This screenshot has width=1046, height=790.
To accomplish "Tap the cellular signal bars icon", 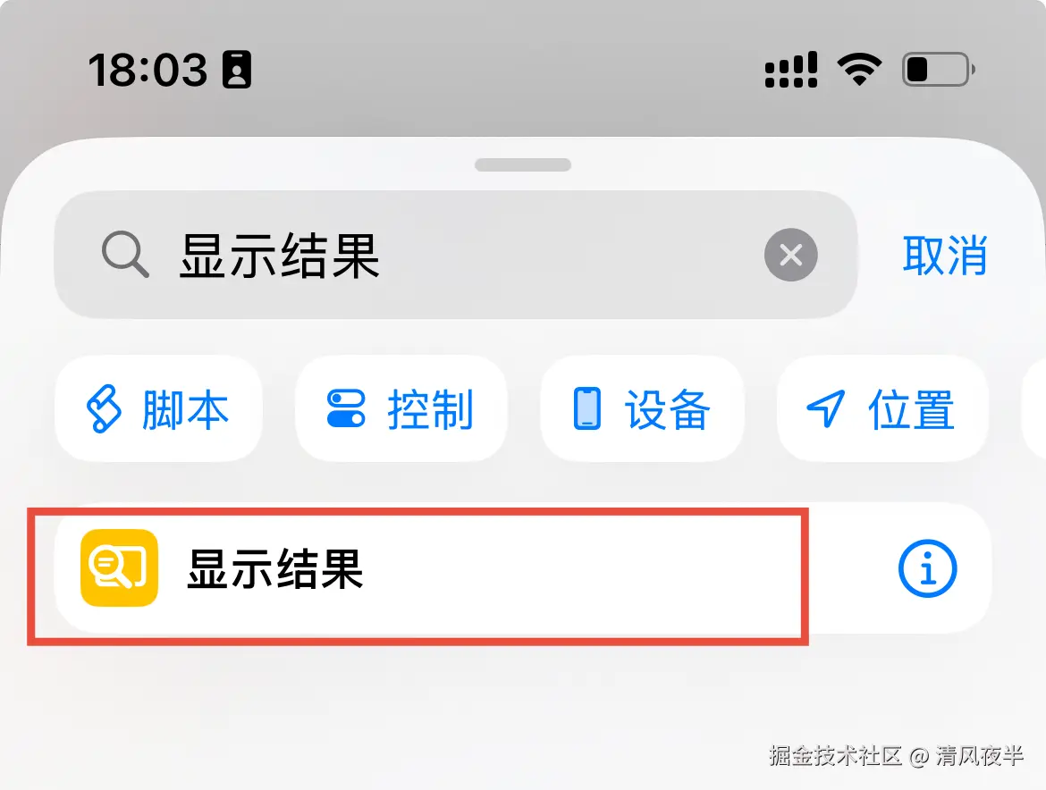I will pos(791,70).
